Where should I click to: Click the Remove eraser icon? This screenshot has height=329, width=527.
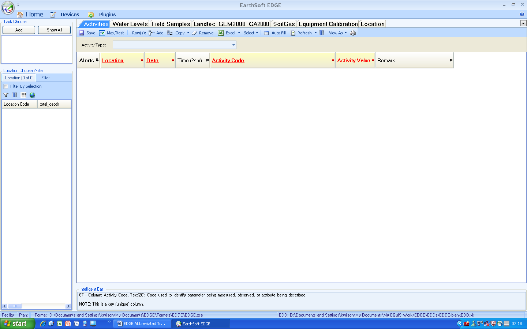[x=195, y=33]
